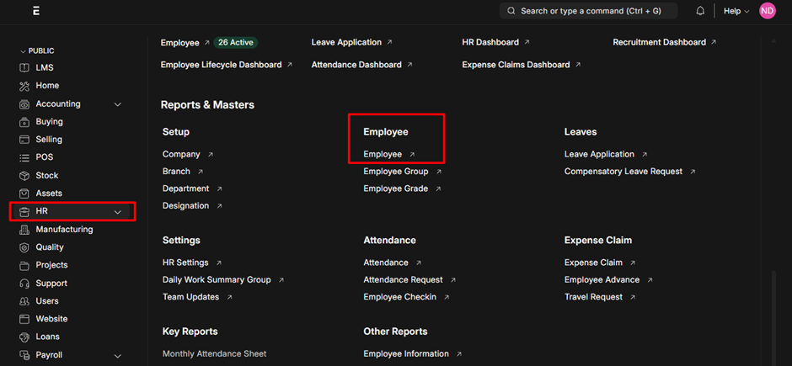The width and height of the screenshot is (792, 366).
Task: Open notifications bell icon
Action: point(700,11)
